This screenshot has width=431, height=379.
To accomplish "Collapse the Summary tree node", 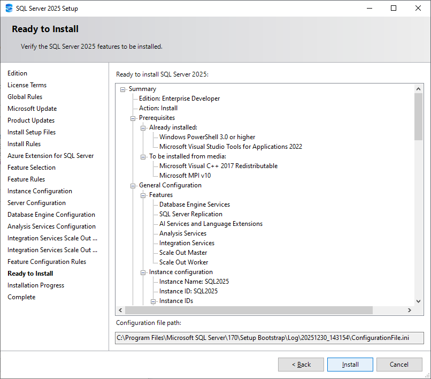I will pos(122,89).
